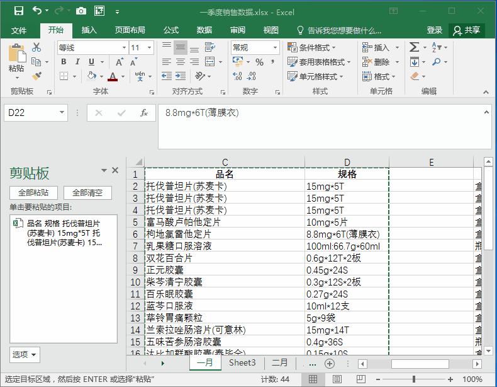This screenshot has width=497, height=387.
Task: Click 登录 to sign in
Action: 434,30
